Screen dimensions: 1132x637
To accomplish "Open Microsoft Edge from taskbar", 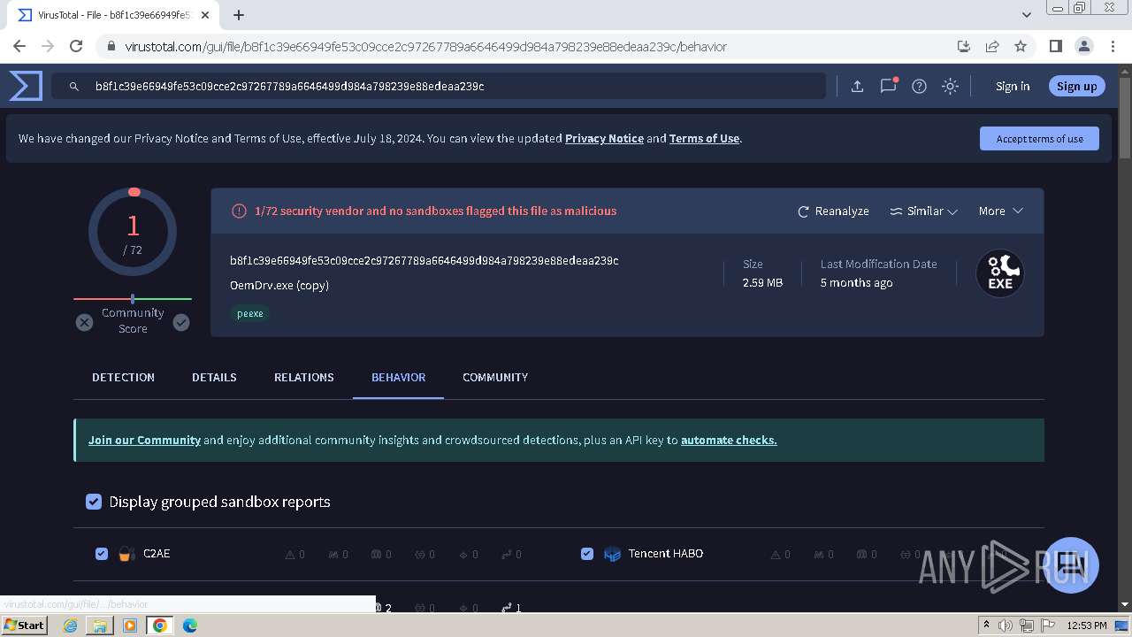I will click(x=189, y=625).
